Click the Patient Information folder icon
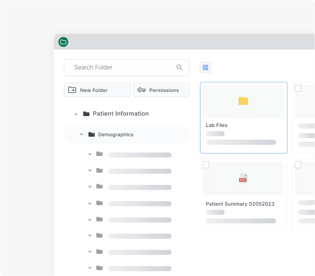Viewport: 315px width, 276px height. coord(86,114)
